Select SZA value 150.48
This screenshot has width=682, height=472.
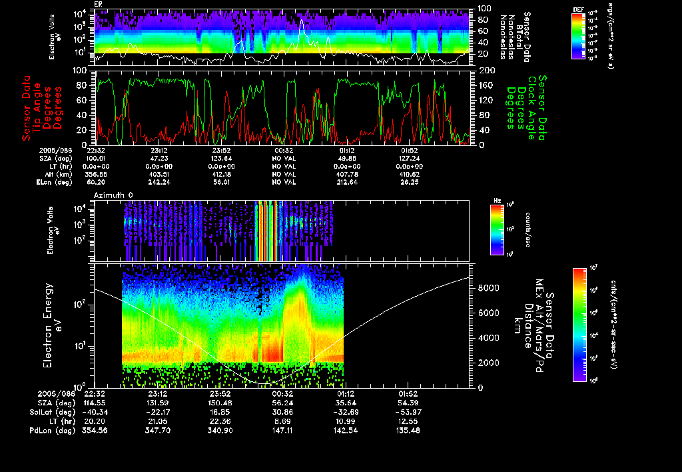(220, 403)
